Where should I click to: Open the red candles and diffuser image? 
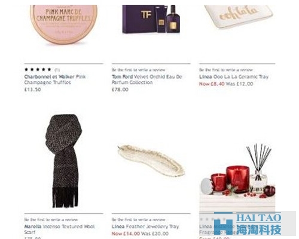tap(237, 177)
